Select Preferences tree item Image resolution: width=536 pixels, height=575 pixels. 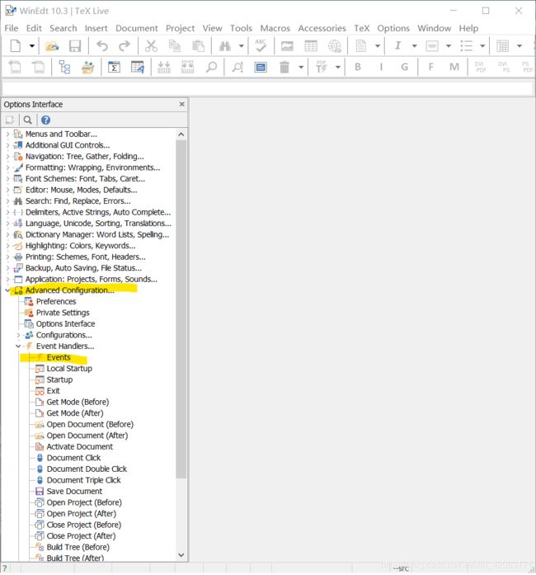coord(56,301)
